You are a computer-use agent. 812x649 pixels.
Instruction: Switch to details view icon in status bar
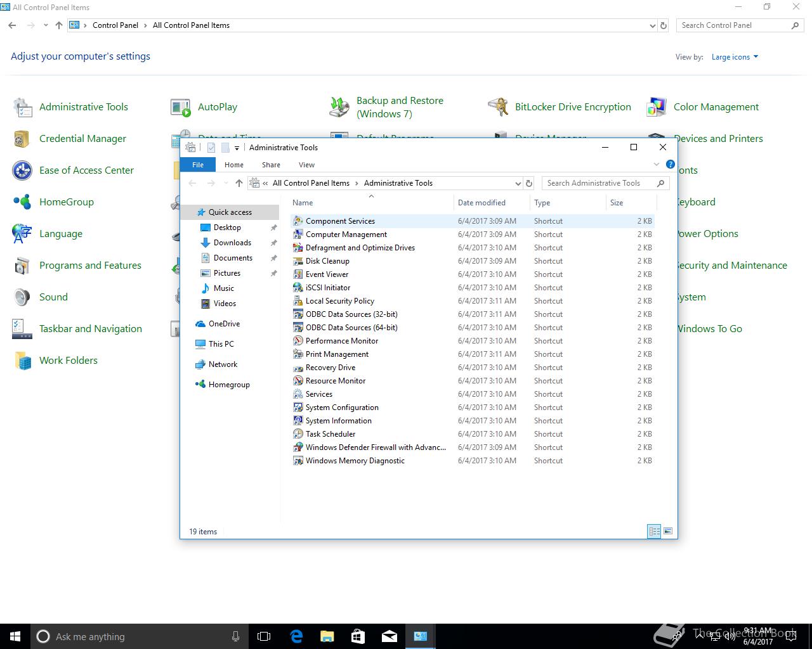click(654, 532)
